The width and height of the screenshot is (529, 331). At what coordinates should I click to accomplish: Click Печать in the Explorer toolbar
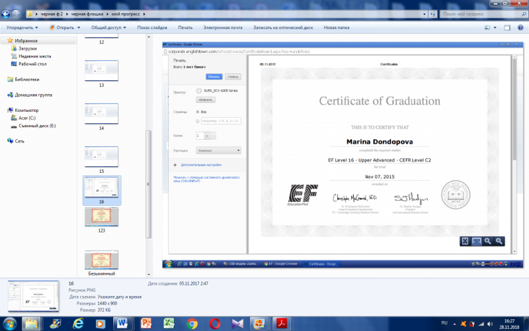(x=185, y=28)
